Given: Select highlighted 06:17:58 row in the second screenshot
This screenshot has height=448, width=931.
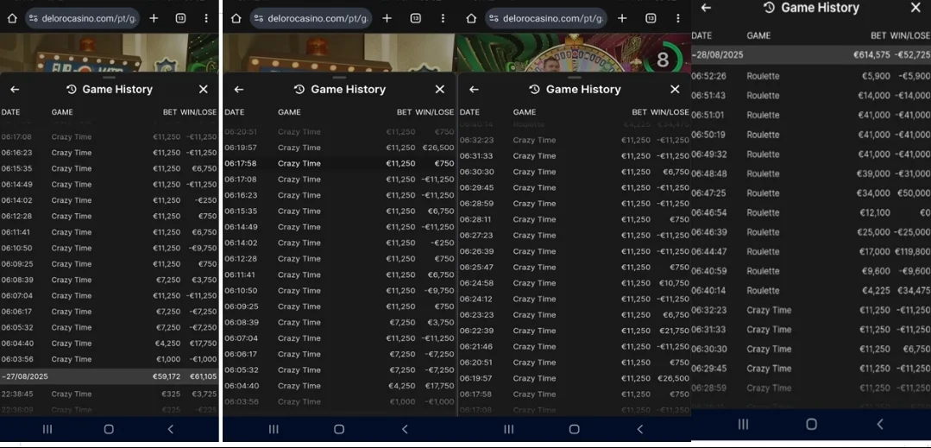Looking at the screenshot, I should (340, 163).
